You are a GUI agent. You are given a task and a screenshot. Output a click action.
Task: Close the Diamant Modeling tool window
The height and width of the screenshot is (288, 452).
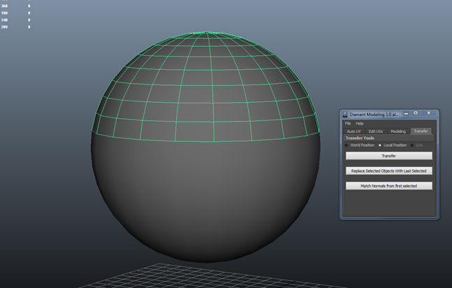tap(428, 114)
